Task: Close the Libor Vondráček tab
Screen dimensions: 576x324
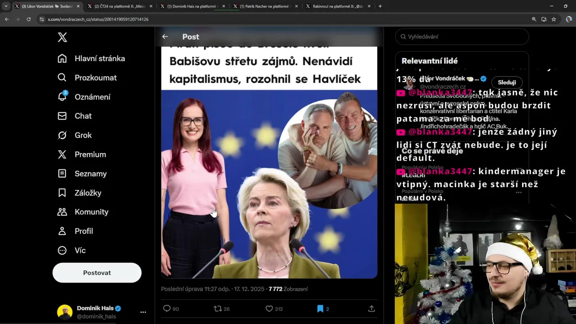Action: (78, 6)
